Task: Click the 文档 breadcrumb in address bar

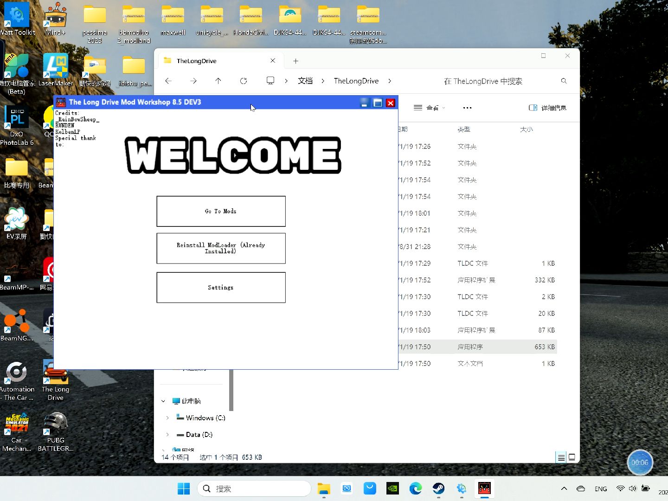Action: point(305,81)
